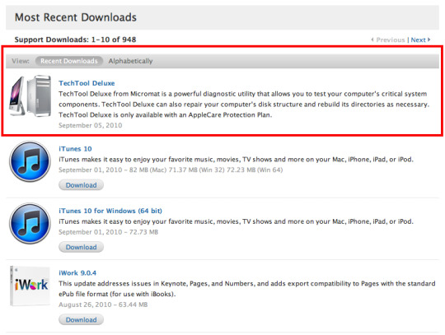
Task: Click the iTunes 10 for Windows icon
Action: (30, 223)
